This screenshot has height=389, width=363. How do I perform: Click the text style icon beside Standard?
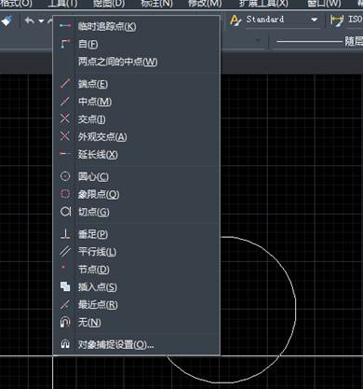click(x=235, y=21)
